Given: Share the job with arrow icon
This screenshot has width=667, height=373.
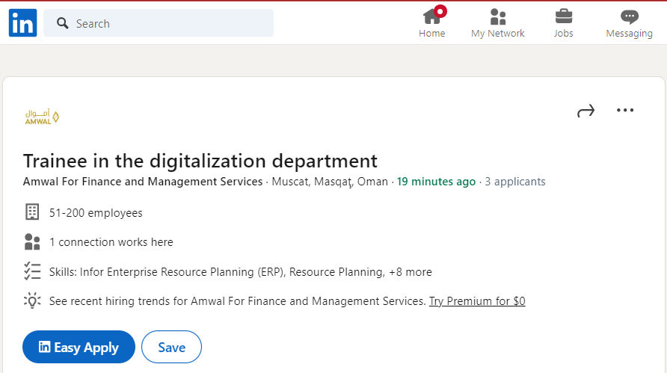Looking at the screenshot, I should click(585, 111).
